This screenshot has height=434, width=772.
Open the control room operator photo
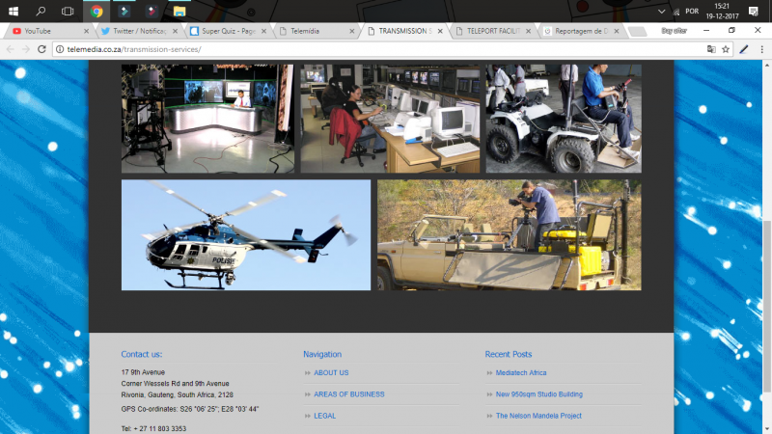tap(390, 119)
